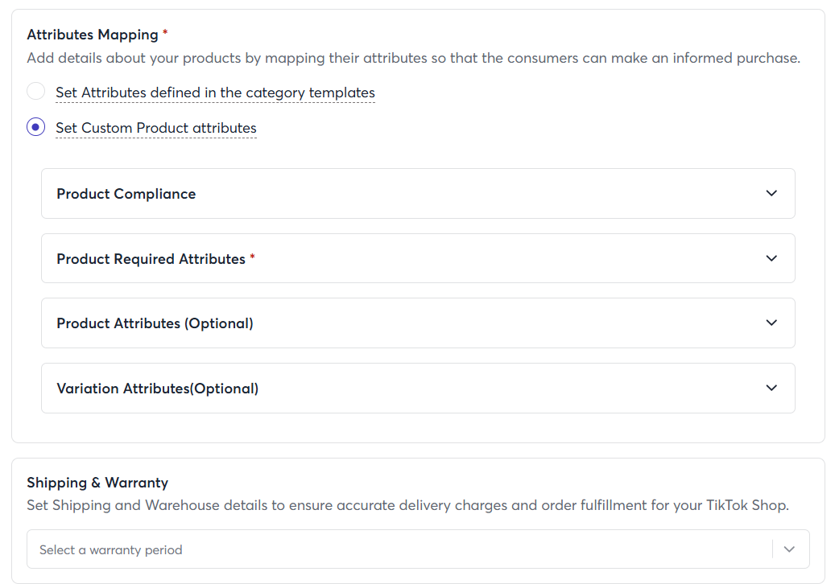Select the 'Set Custom Product attributes' radio button

click(x=35, y=127)
